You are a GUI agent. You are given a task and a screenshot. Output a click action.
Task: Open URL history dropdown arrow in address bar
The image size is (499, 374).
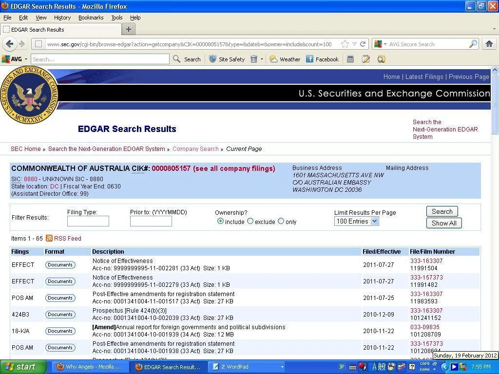pos(354,44)
